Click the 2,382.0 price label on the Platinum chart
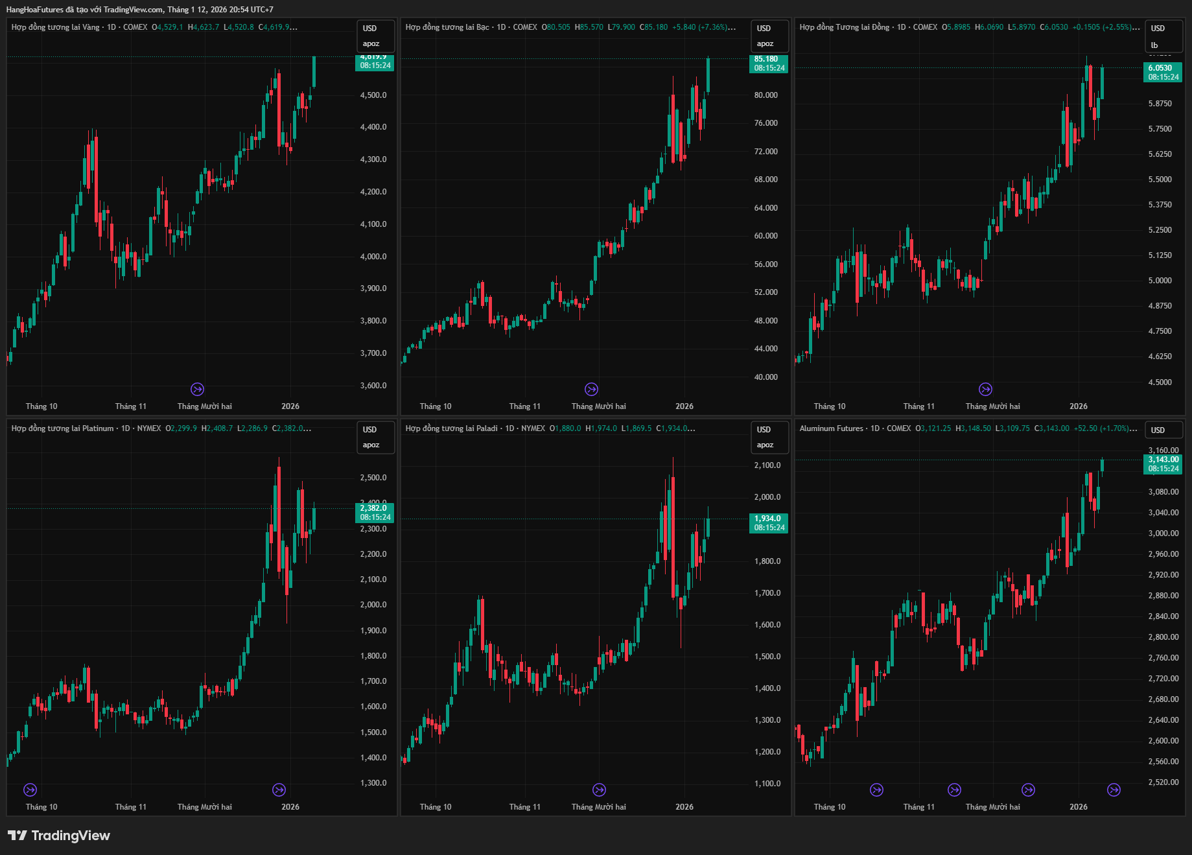Screen dimensions: 1192x855 (375, 513)
